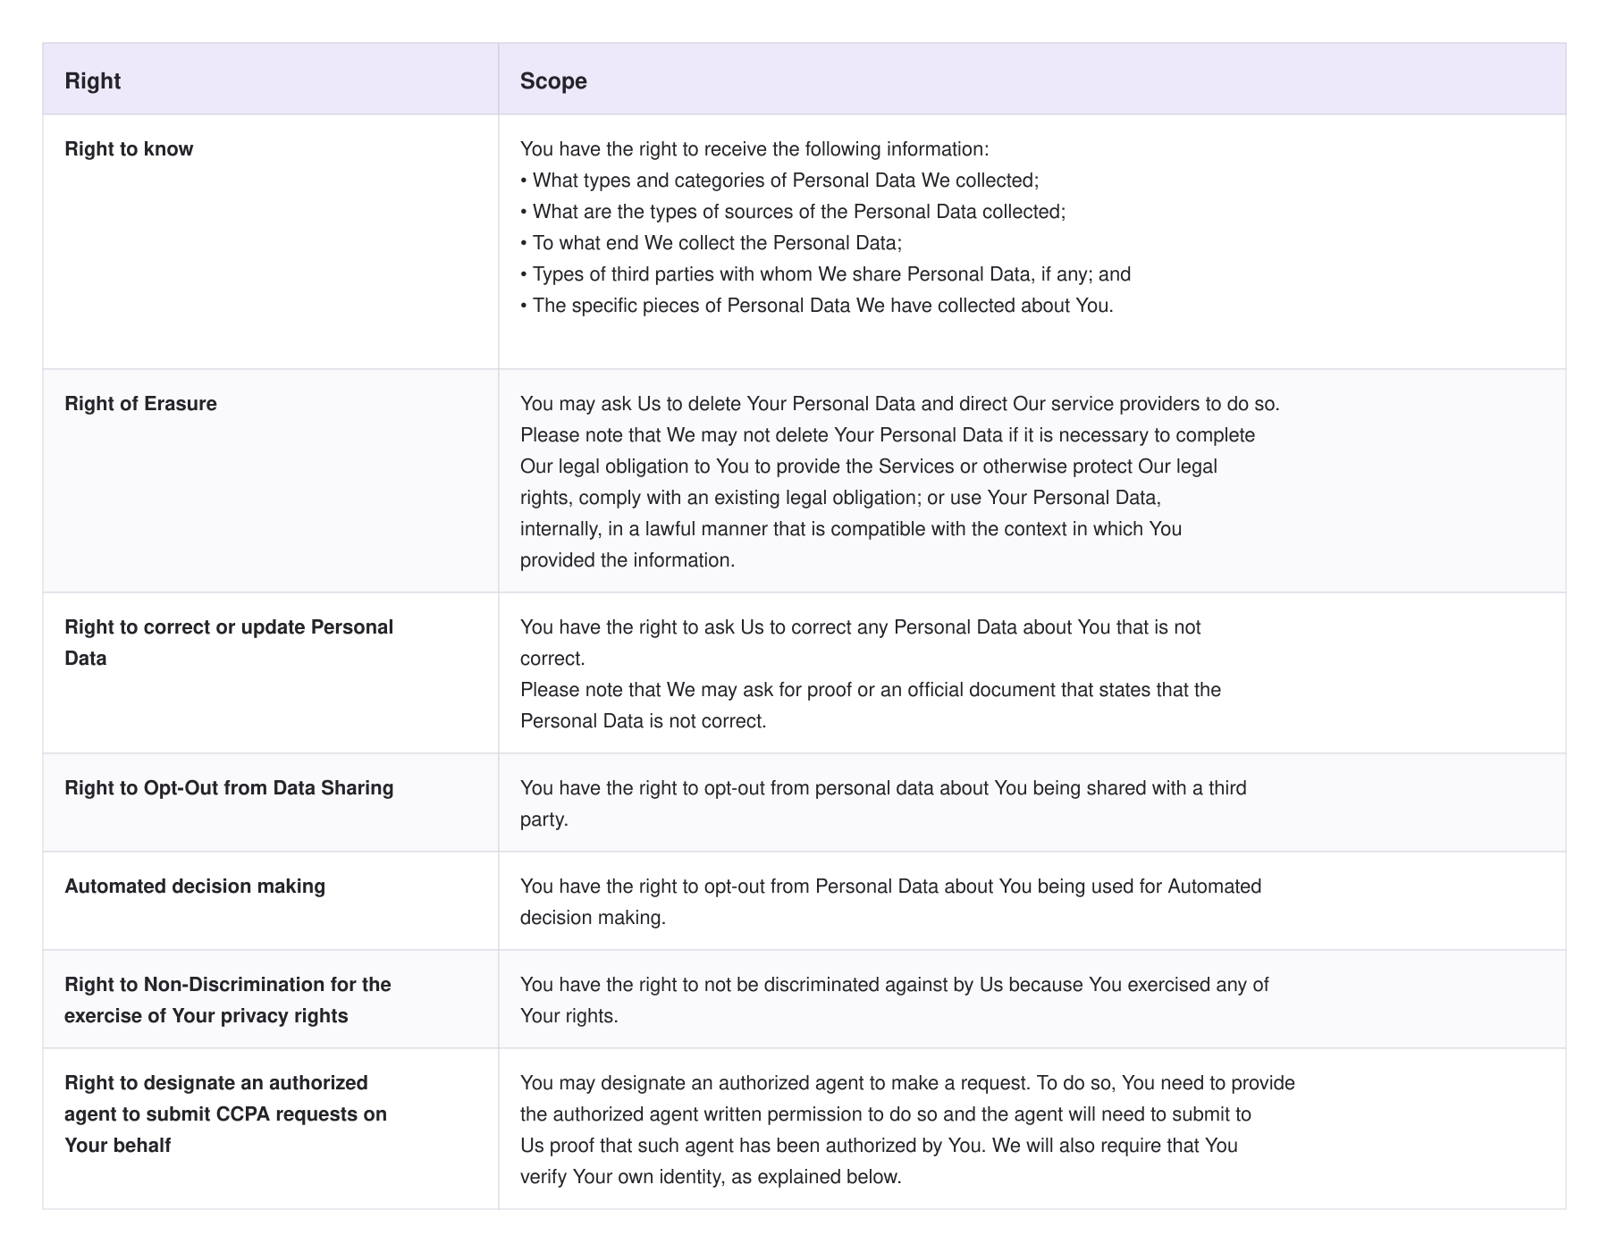Viewport: 1609px width, 1252px height.
Task: Click bullet 'To what end We collect'
Action: 712,243
